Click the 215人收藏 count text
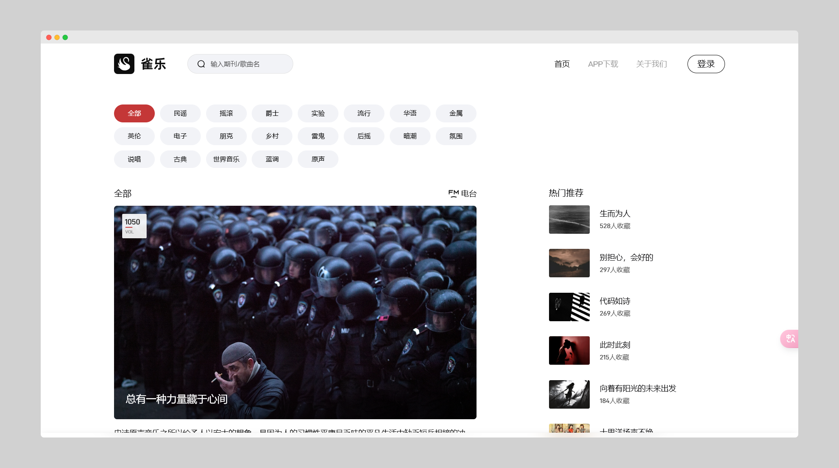Screen dimensions: 839x468 614,357
